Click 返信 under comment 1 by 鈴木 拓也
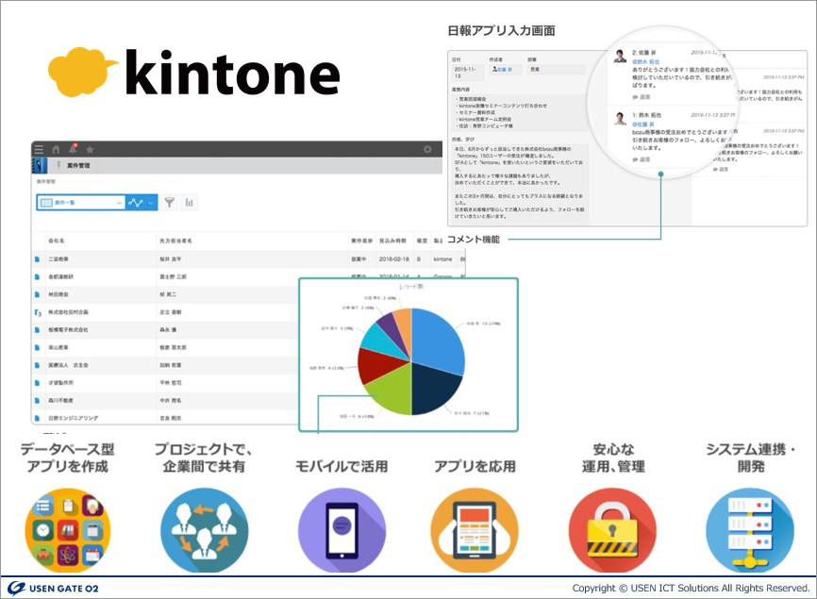This screenshot has height=599, width=817. pyautogui.click(x=642, y=159)
